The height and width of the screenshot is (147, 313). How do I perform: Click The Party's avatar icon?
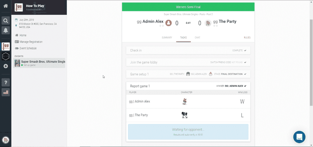pos(208,23)
